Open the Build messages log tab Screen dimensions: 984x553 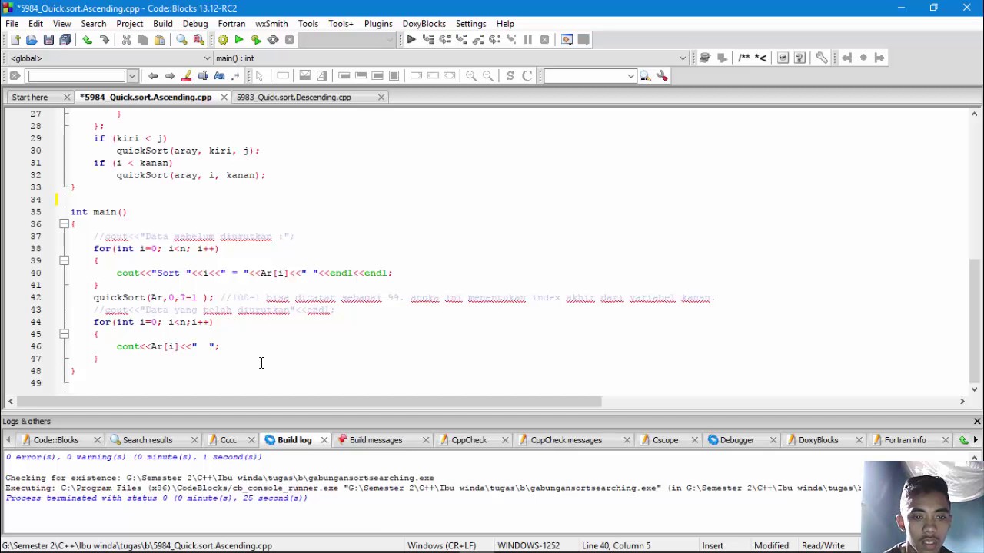[375, 440]
